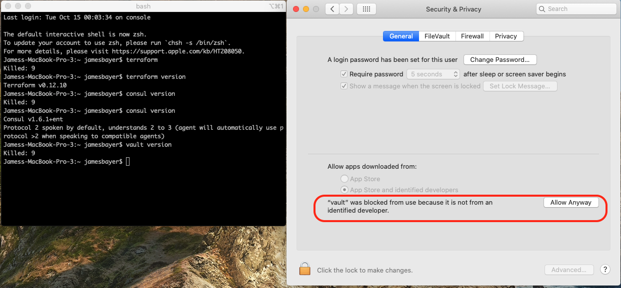Go back with the left chevron button

[332, 9]
